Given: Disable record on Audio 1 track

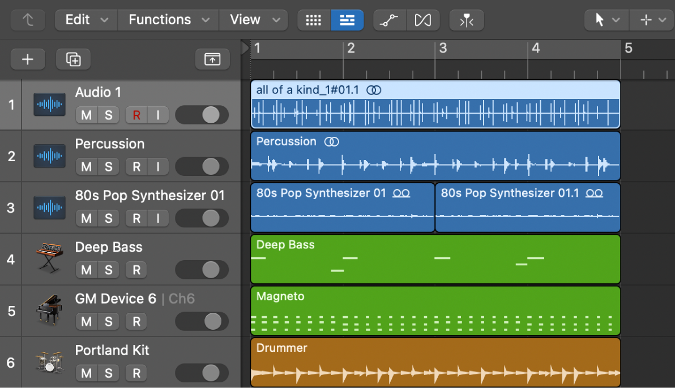Looking at the screenshot, I should click(136, 115).
